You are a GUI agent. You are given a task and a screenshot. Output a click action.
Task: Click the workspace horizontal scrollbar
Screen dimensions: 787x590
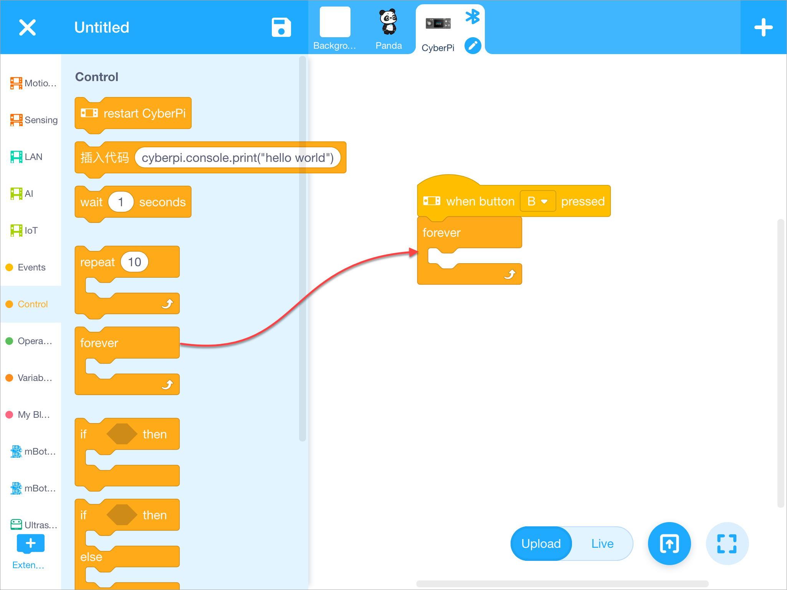coord(562,584)
